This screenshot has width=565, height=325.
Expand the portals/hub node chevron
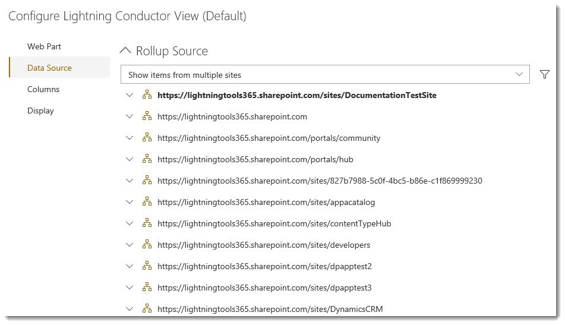(130, 159)
